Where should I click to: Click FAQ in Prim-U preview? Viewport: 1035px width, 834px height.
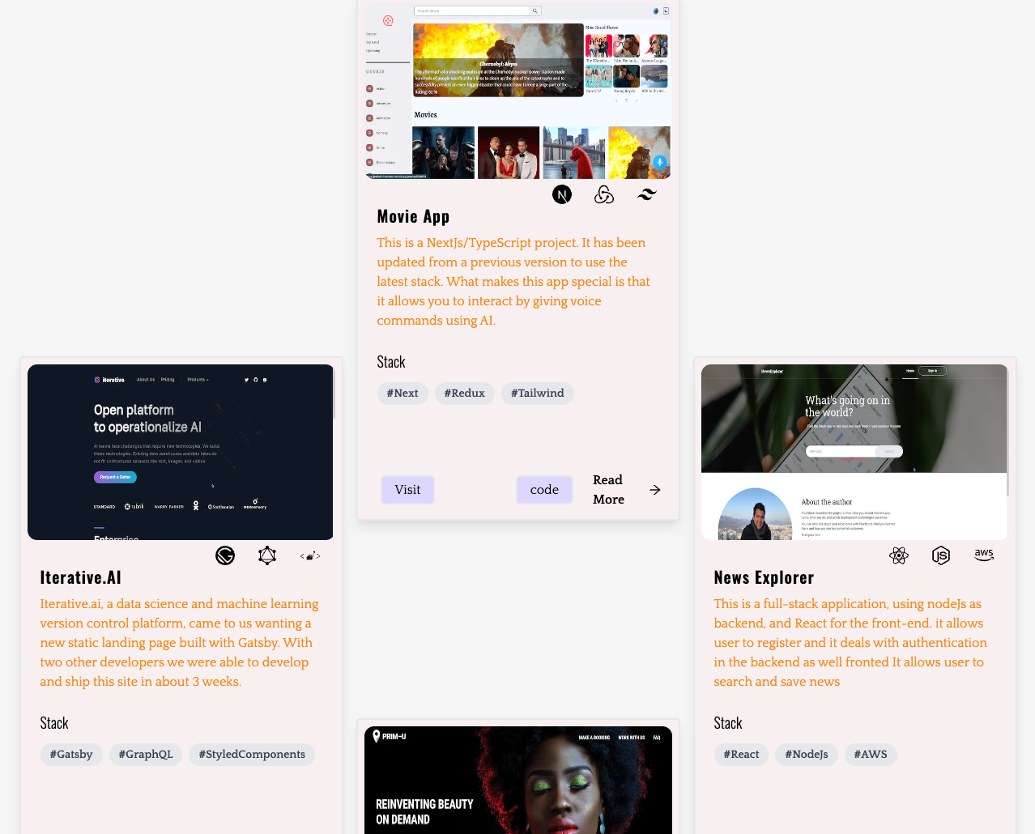click(657, 738)
